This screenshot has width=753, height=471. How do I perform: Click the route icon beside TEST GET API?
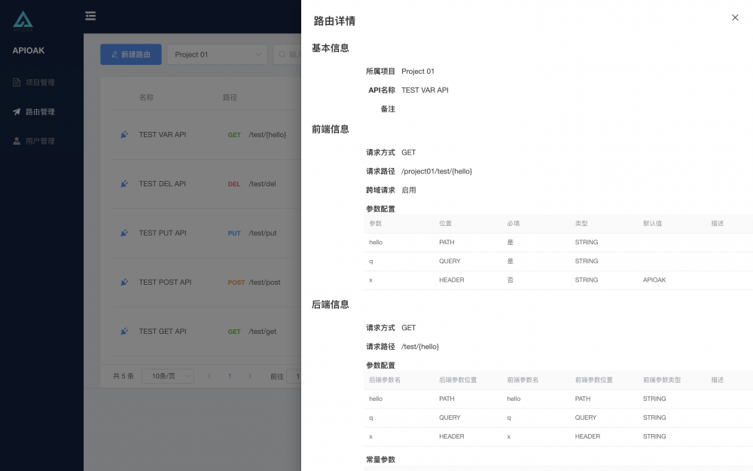click(x=124, y=332)
